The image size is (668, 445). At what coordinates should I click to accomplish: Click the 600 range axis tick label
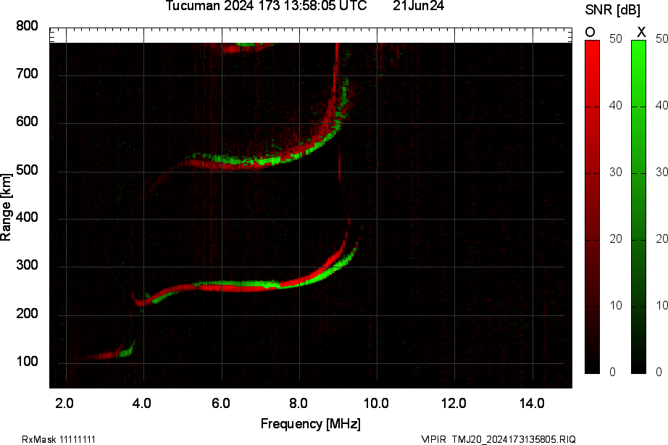tap(28, 122)
